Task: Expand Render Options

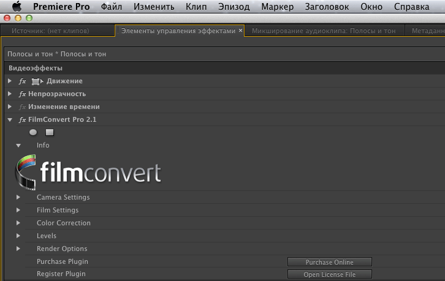Action: (x=18, y=249)
